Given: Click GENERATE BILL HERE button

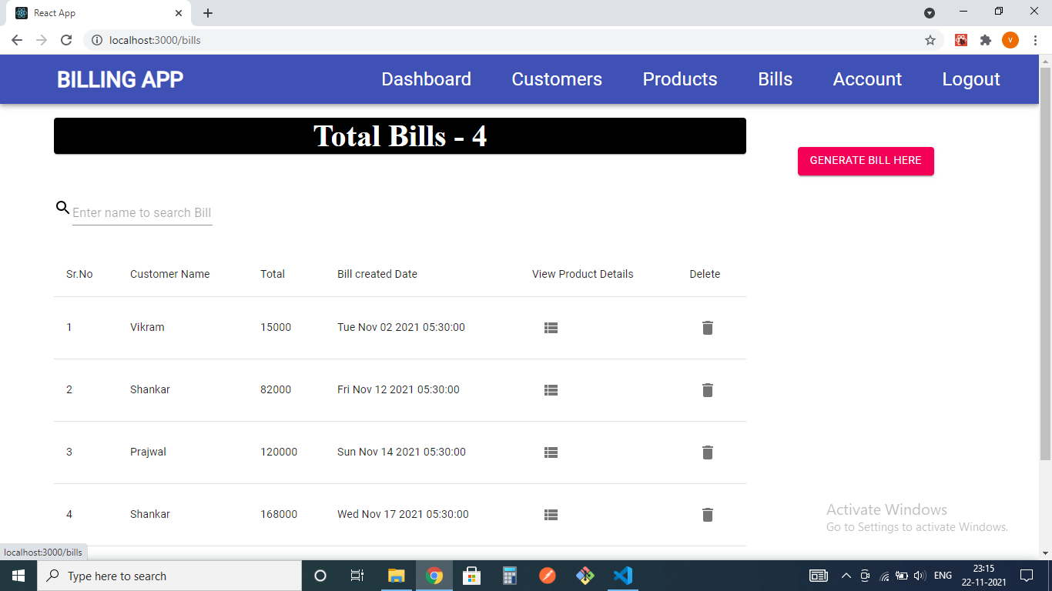Looking at the screenshot, I should click(865, 161).
